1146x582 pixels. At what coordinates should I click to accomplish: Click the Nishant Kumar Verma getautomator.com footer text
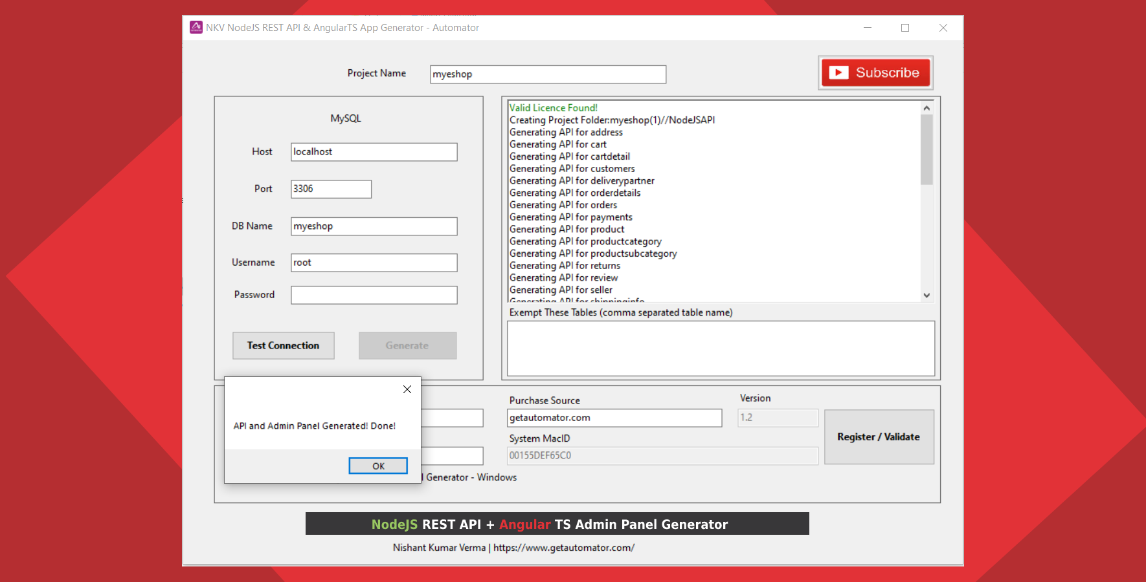[513, 548]
